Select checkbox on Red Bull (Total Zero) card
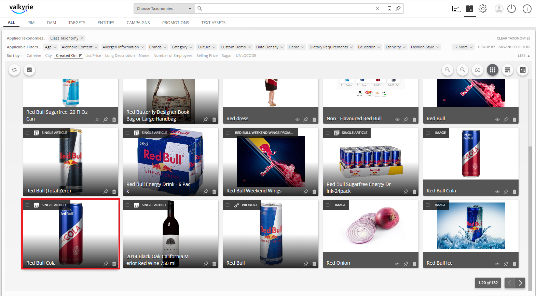The image size is (536, 296). click(27, 133)
